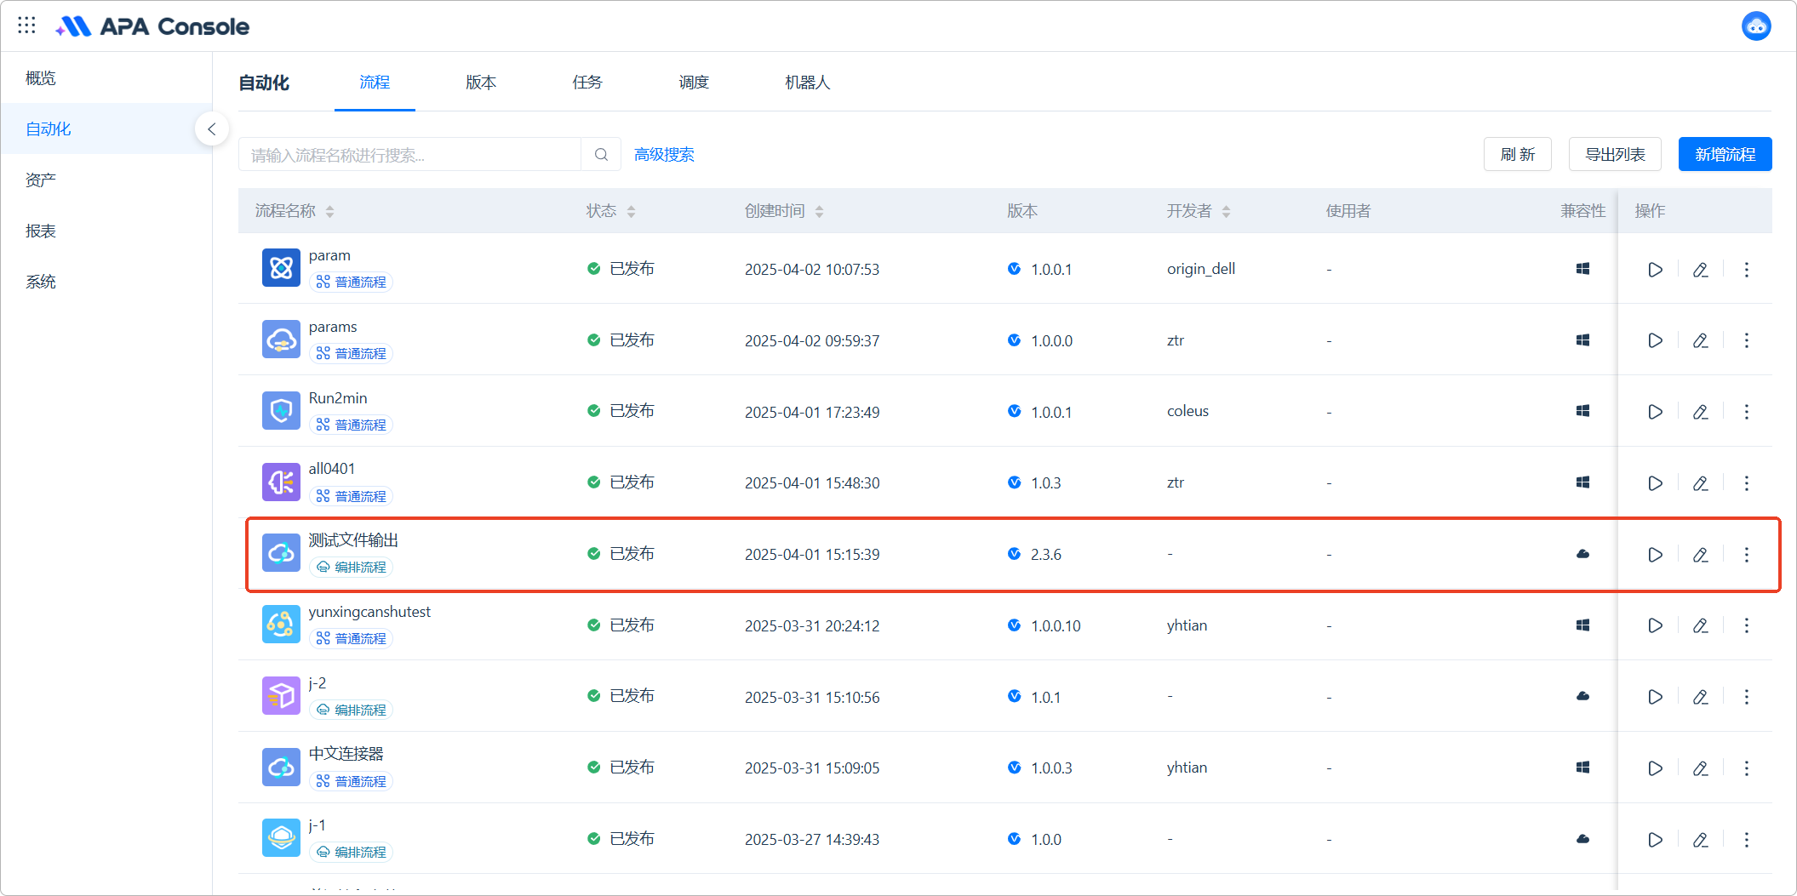This screenshot has width=1797, height=896.
Task: Run the all0401 process
Action: pos(1655,483)
